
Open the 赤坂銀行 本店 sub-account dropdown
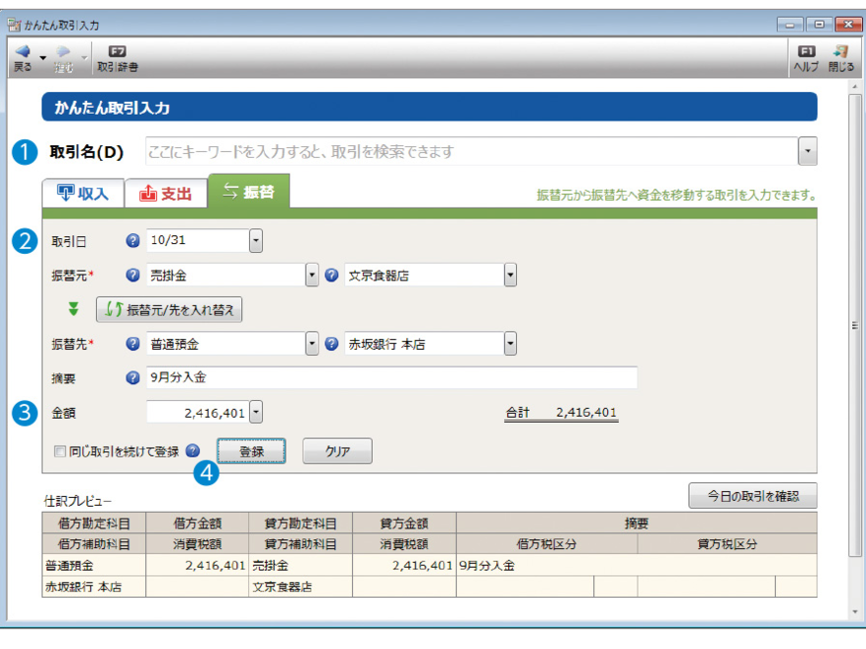pos(510,344)
